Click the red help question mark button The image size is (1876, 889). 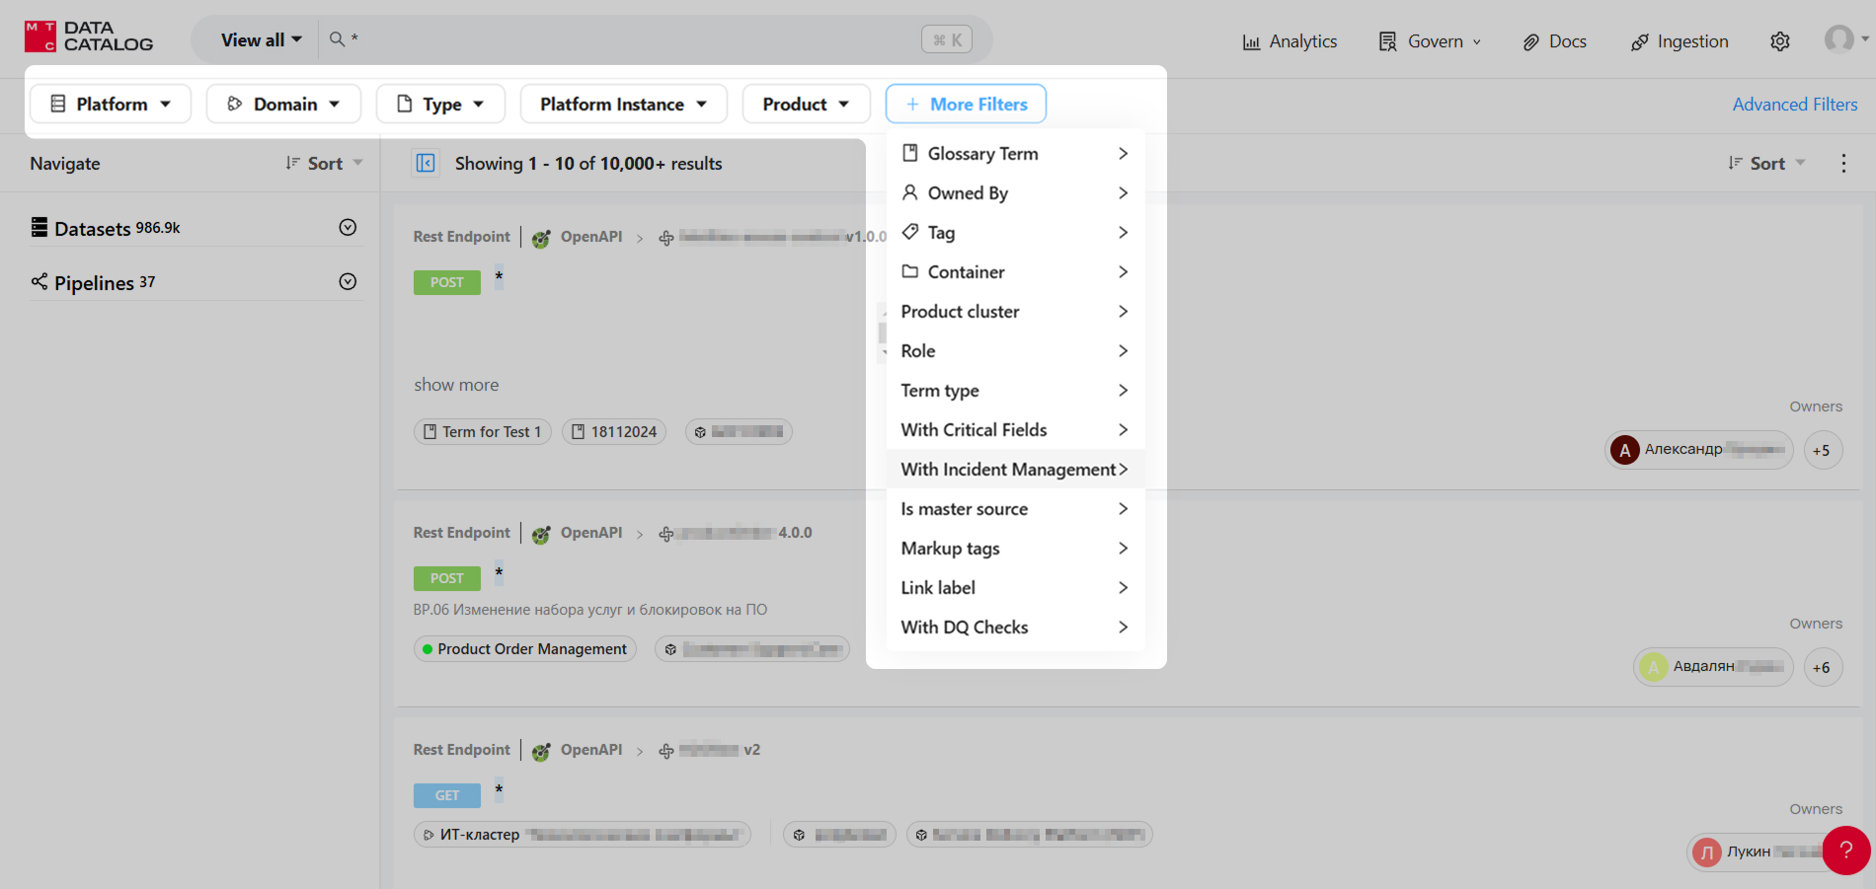click(x=1845, y=850)
